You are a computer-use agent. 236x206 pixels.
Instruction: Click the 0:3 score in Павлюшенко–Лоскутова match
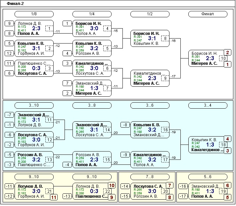click(34, 68)
